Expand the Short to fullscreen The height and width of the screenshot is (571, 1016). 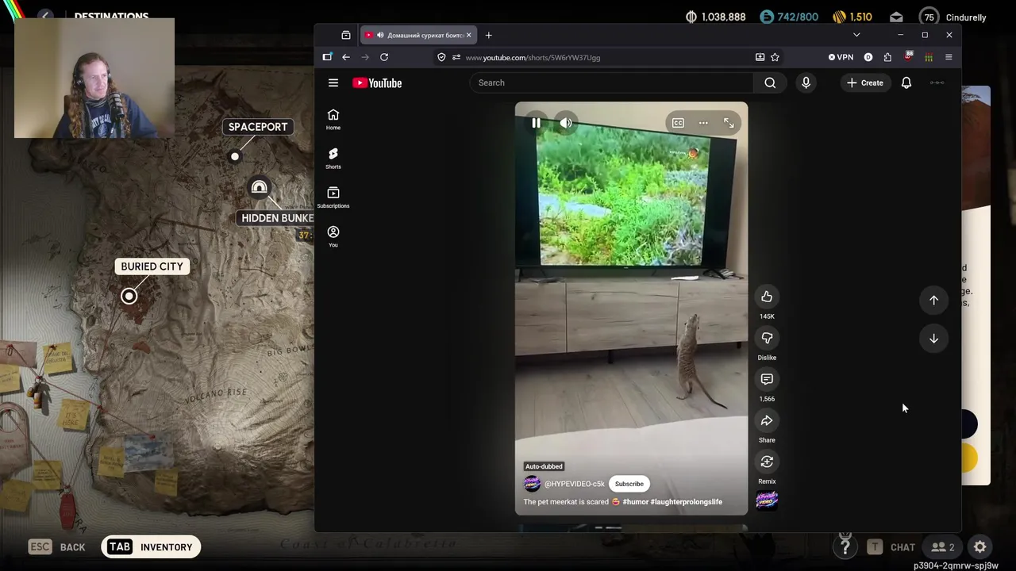pos(729,123)
